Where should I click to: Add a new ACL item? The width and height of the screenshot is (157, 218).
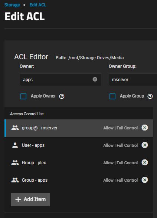(30, 199)
